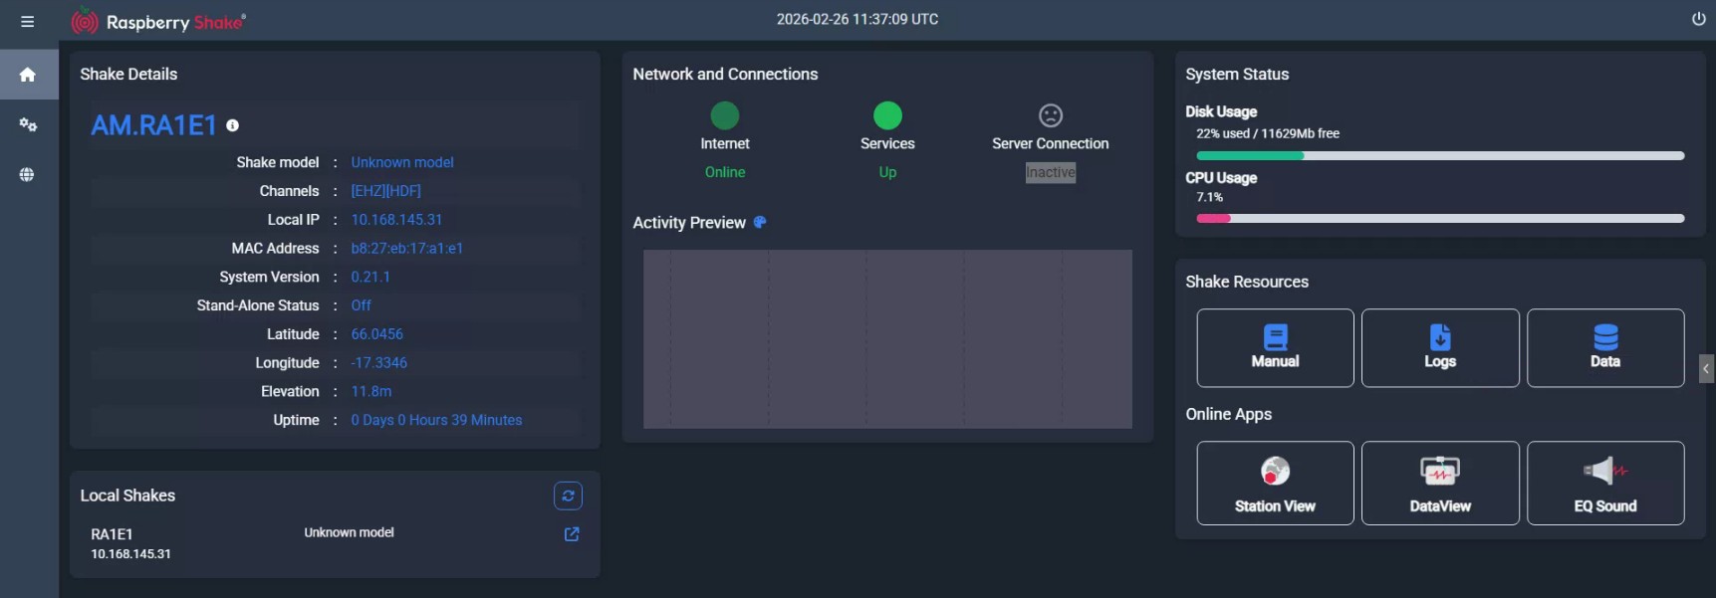
Task: Click the power icon at top right
Action: point(1698,19)
